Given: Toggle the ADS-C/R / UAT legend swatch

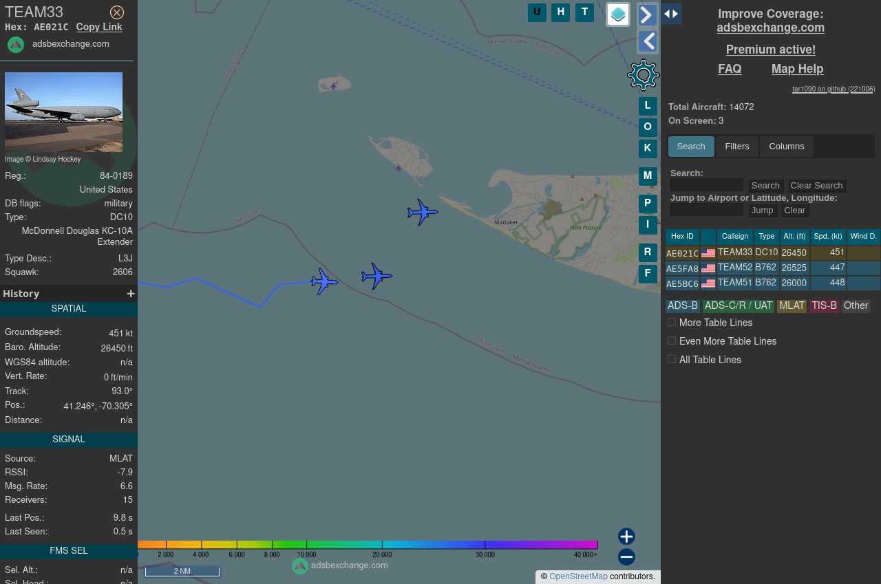Looking at the screenshot, I should point(739,306).
